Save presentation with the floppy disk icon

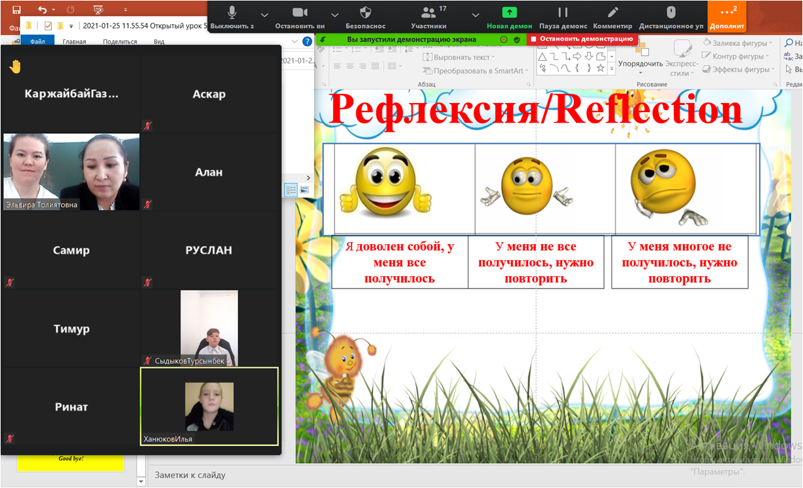pos(16,10)
